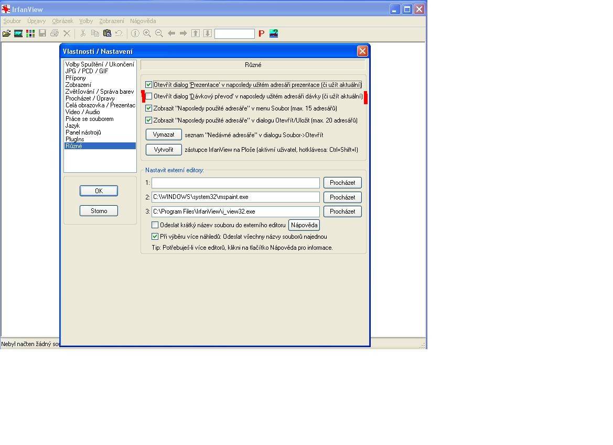The image size is (613, 445).
Task: Click the Open file folder icon
Action: [6, 34]
